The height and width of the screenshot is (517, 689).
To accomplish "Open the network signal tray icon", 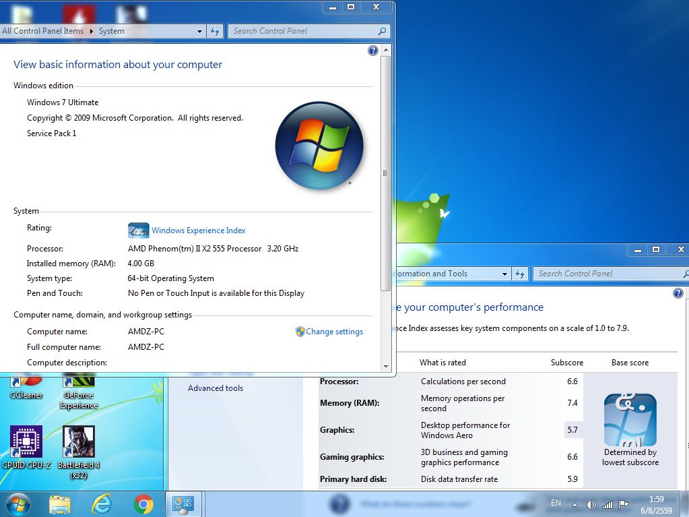I will 608,505.
